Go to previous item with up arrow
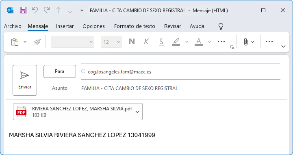 tap(58, 10)
